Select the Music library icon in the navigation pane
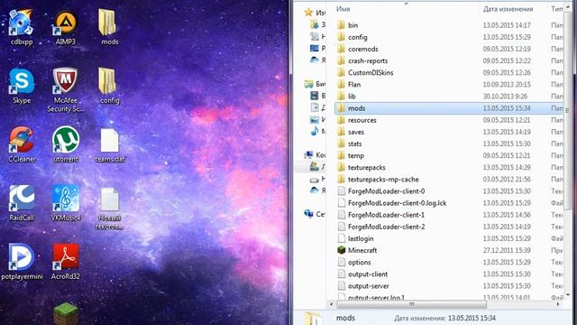The image size is (577, 325). [315, 131]
